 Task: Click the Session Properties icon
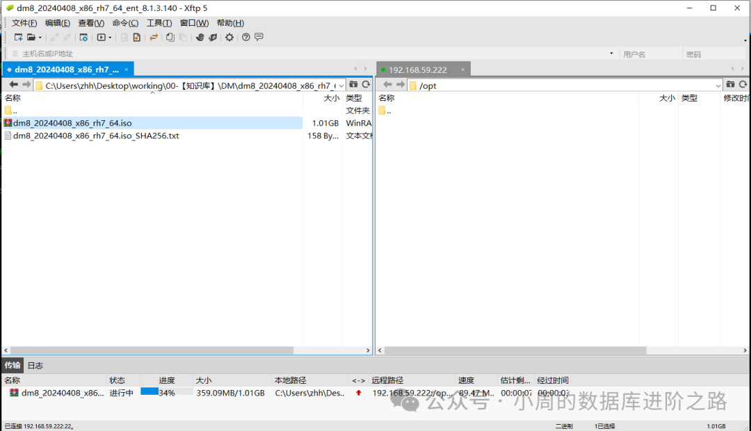pyautogui.click(x=83, y=38)
